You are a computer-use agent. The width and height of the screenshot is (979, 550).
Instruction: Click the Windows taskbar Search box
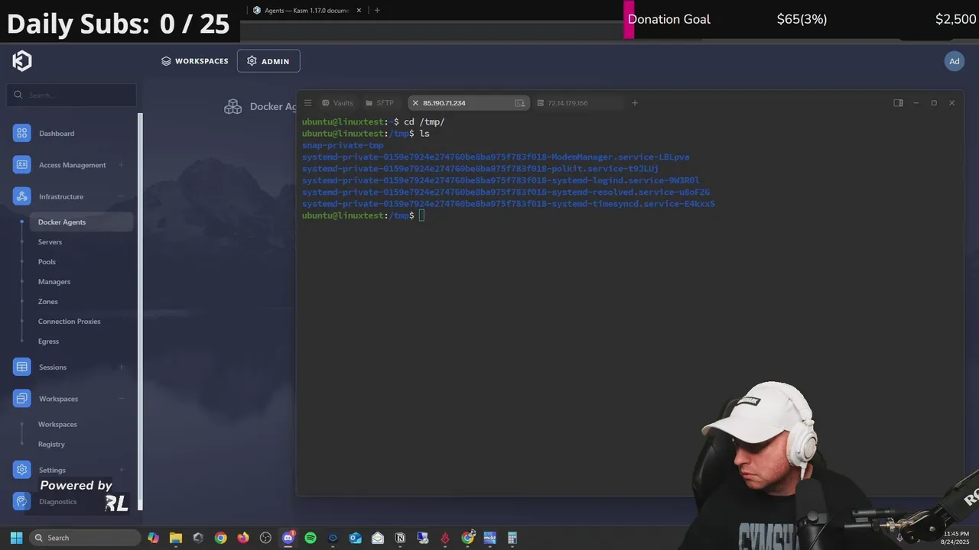click(85, 538)
